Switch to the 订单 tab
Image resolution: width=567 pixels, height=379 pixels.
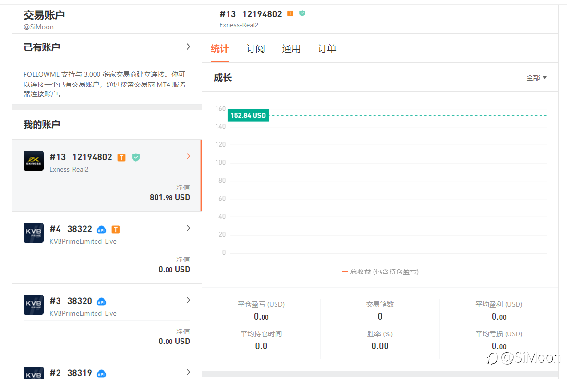coord(327,49)
